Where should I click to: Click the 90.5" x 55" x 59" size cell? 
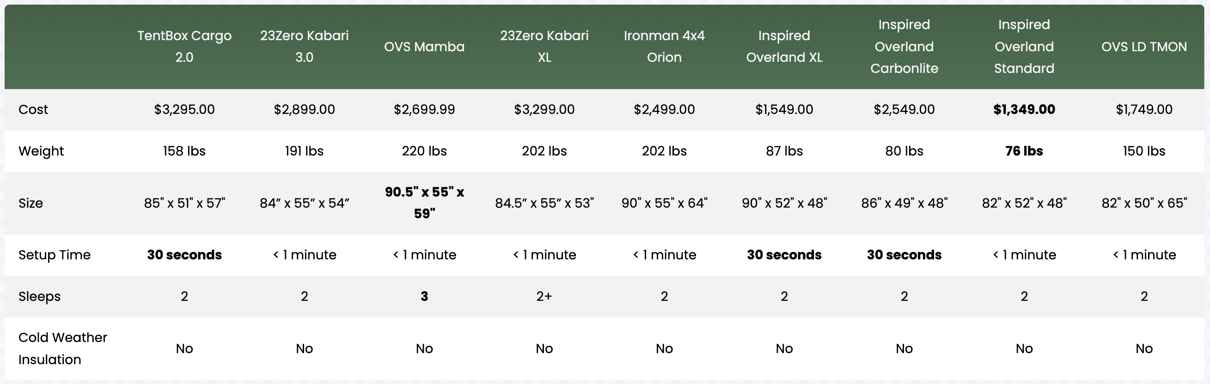pos(424,203)
